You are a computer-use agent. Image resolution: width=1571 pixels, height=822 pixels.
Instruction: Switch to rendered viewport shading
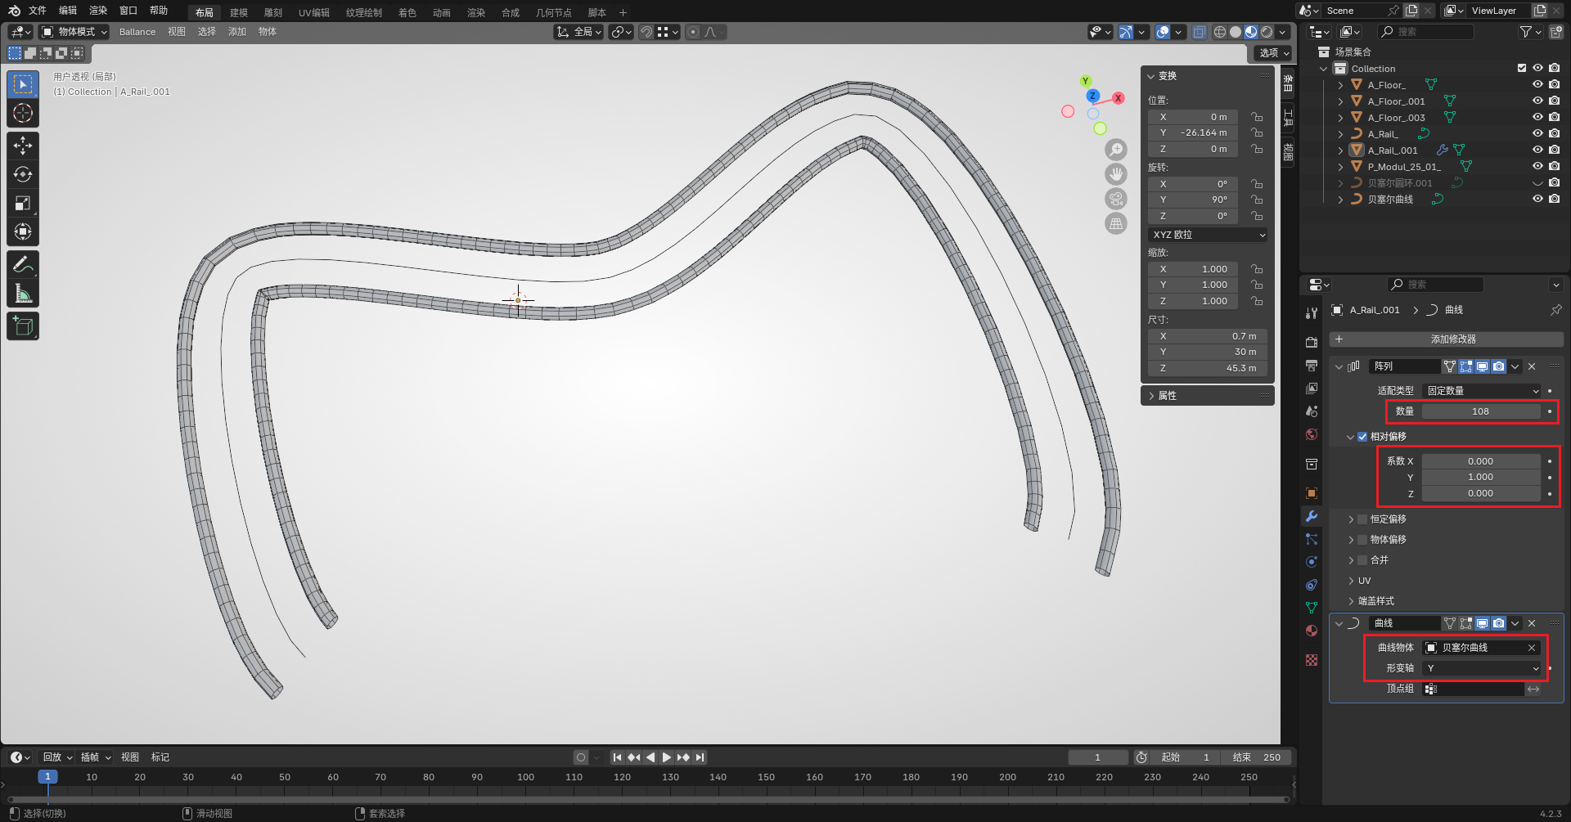click(x=1267, y=32)
